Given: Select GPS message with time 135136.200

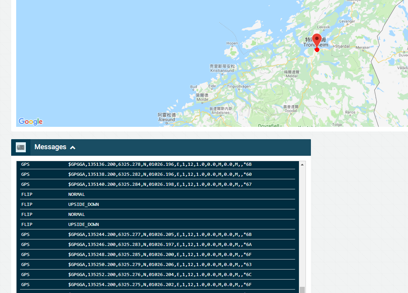Looking at the screenshot, I should (x=158, y=164).
